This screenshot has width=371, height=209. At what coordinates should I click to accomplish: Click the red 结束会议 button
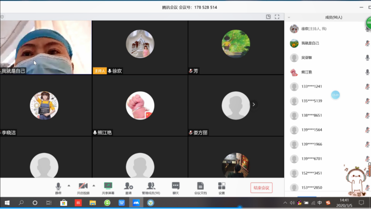pyautogui.click(x=261, y=188)
